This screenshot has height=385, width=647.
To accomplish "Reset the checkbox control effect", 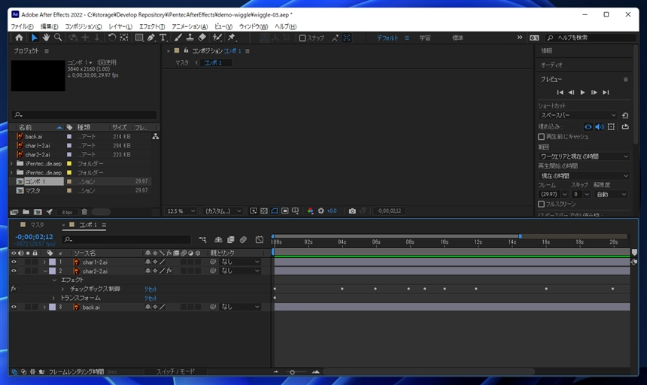I will pyautogui.click(x=150, y=290).
